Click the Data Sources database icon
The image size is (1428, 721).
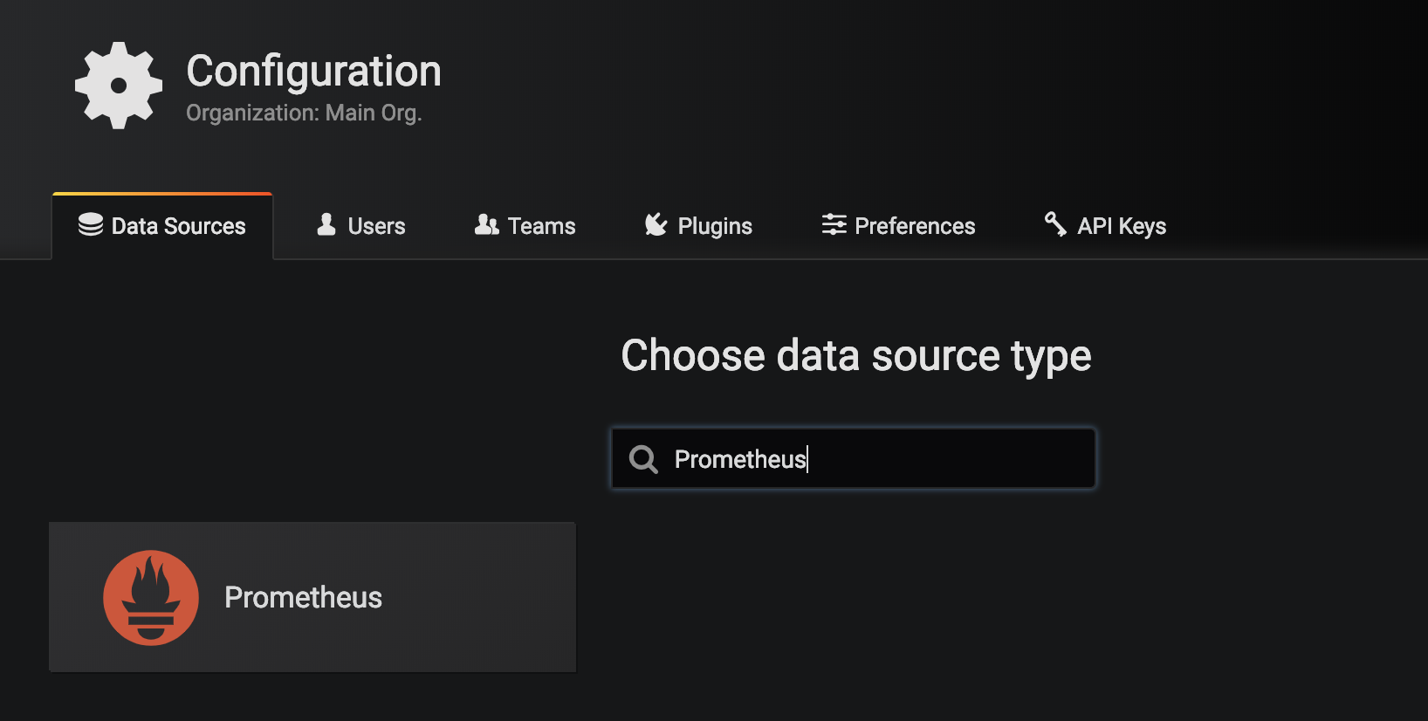pos(91,225)
